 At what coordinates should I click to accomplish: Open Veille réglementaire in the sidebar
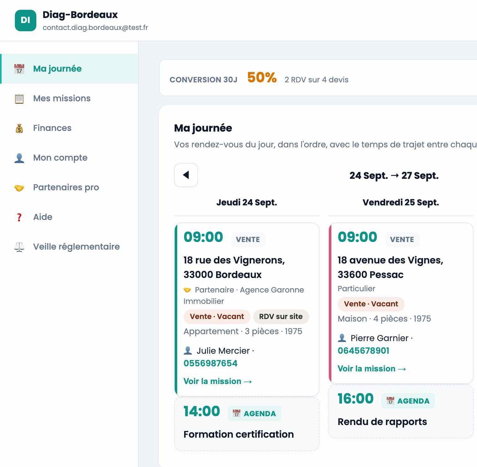(69, 247)
